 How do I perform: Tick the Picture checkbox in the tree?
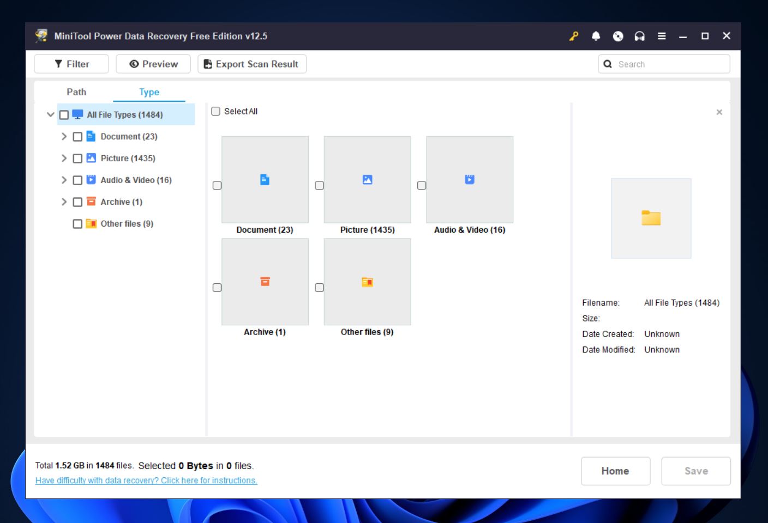77,159
